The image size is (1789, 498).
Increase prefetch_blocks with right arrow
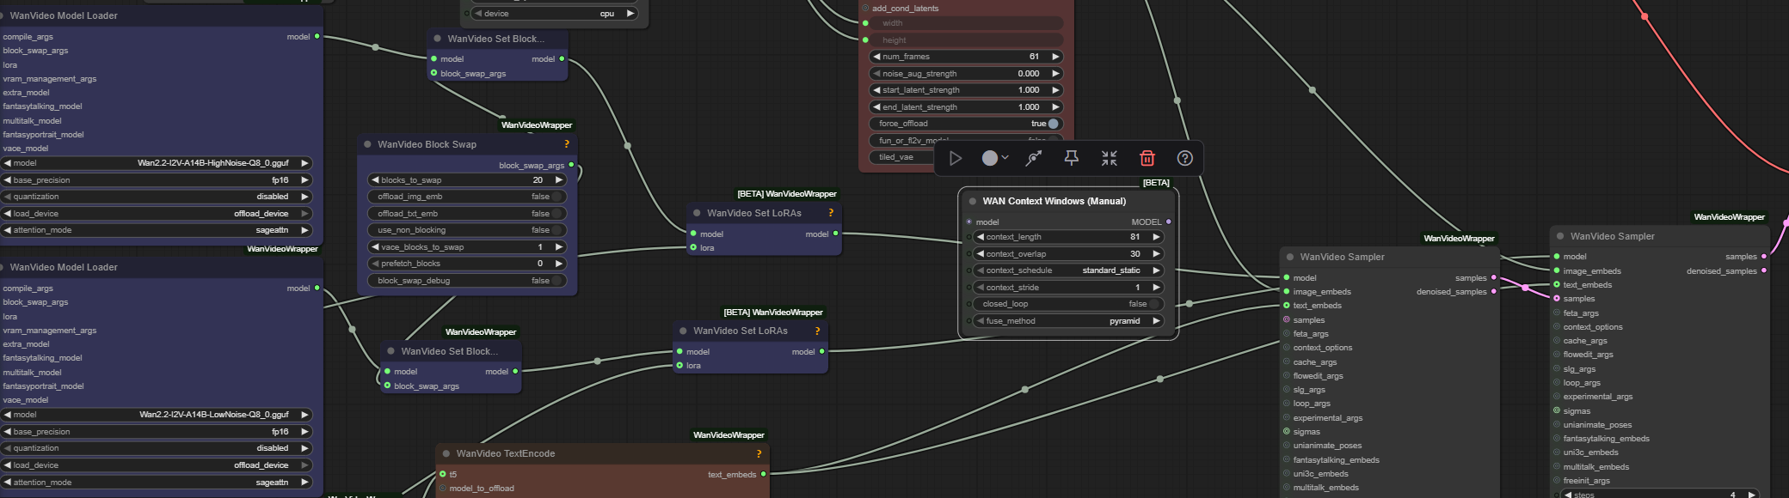[x=558, y=264]
